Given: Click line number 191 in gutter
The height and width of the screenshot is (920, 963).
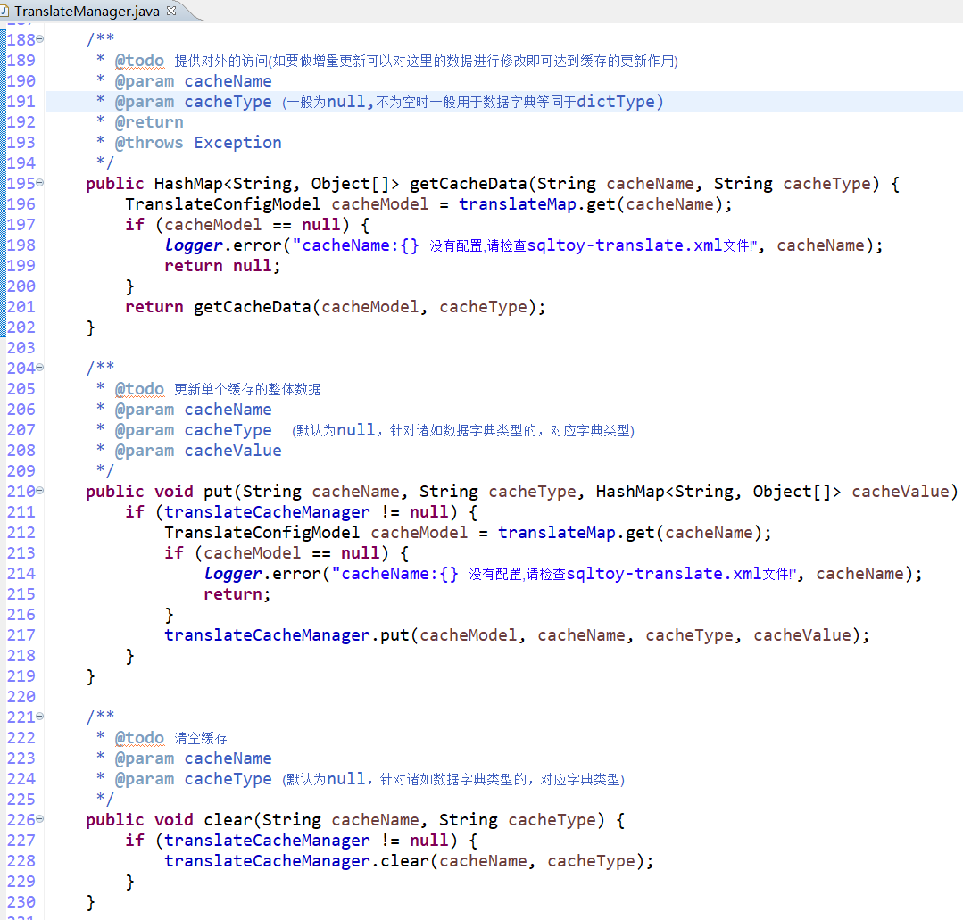Looking at the screenshot, I should coord(21,102).
